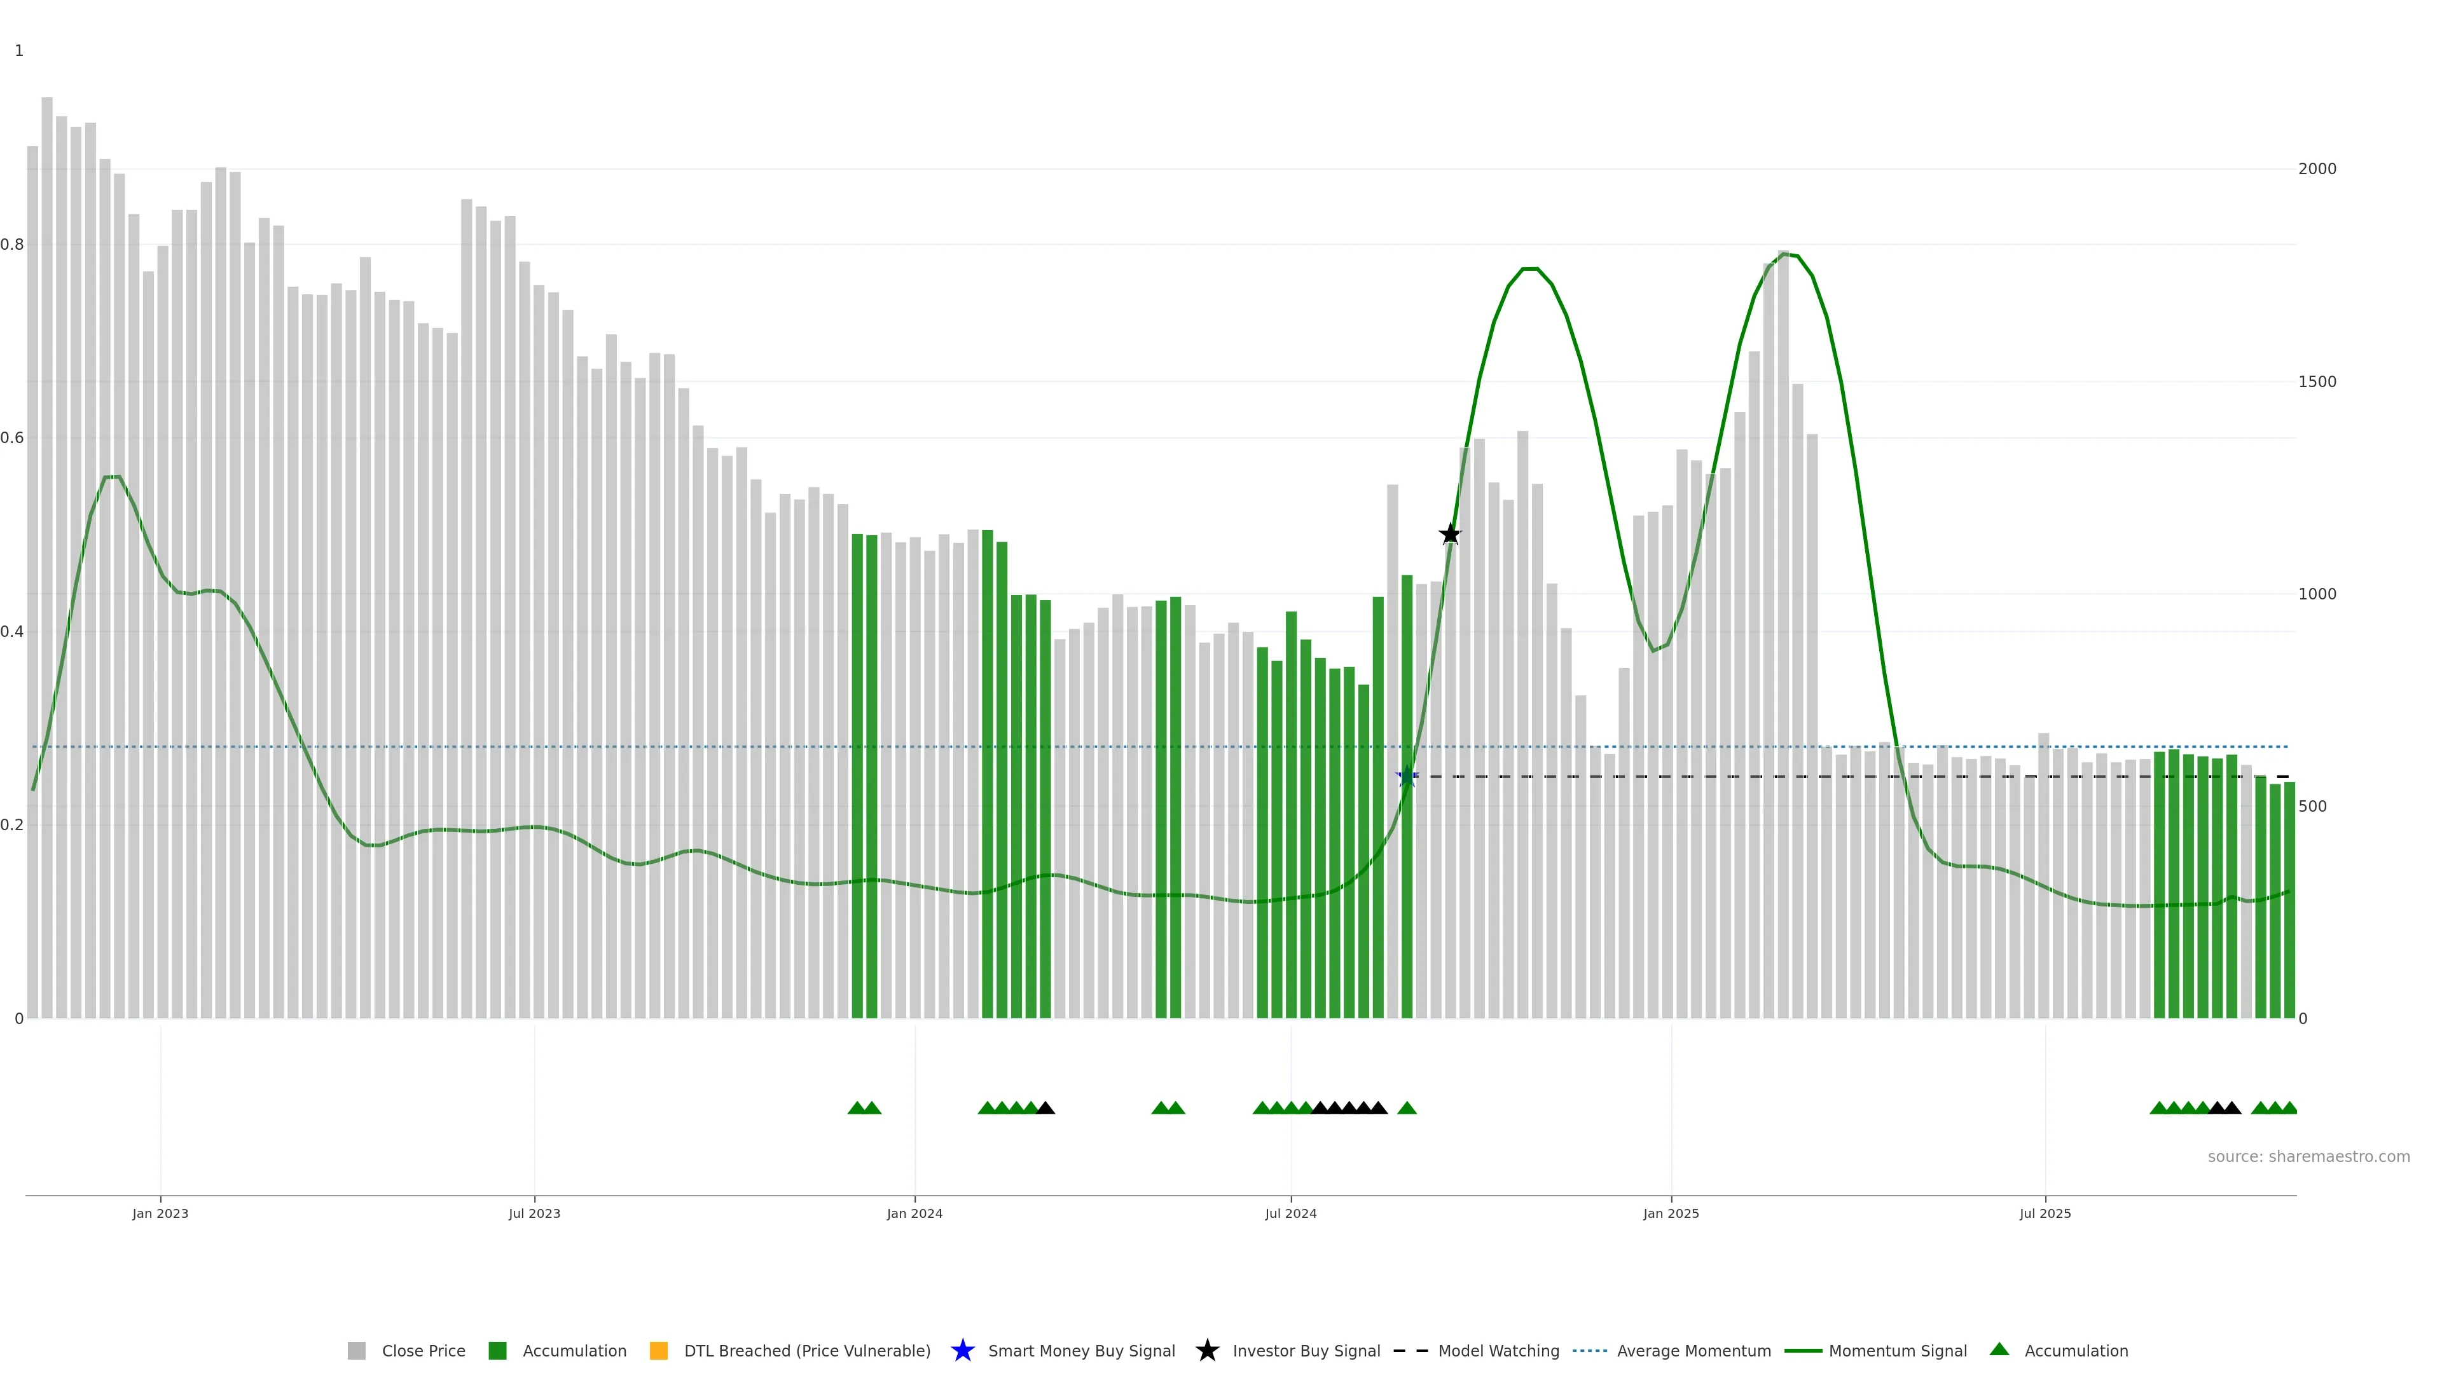Image resolution: width=2442 pixels, height=1373 pixels.
Task: Open the source: sharemaestro.com link
Action: click(2308, 1156)
